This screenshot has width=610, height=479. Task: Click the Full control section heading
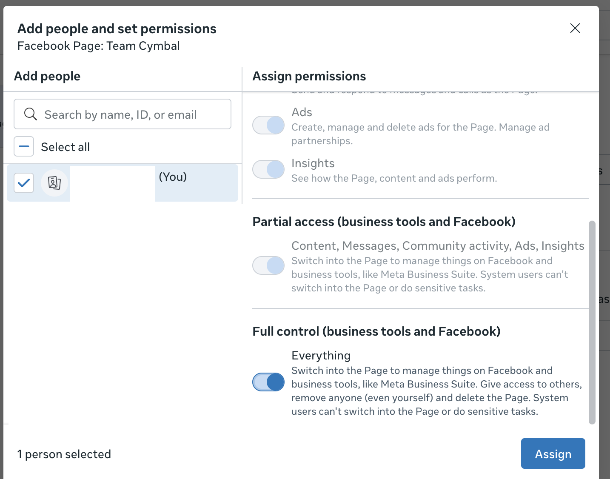click(376, 331)
